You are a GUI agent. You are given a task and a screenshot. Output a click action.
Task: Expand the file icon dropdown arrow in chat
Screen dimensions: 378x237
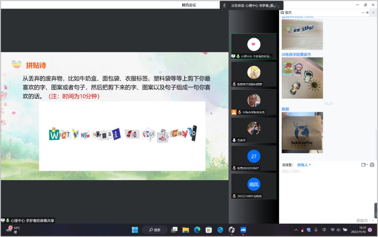pyautogui.click(x=367, y=165)
